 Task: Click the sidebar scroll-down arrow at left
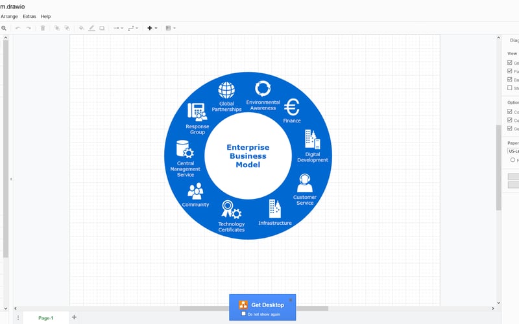pyautogui.click(x=6, y=308)
